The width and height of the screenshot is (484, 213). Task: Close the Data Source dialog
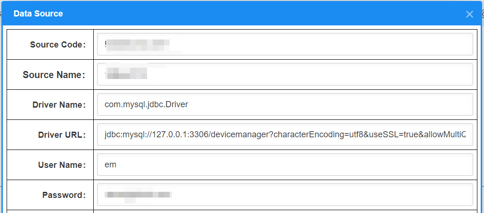[x=469, y=14]
